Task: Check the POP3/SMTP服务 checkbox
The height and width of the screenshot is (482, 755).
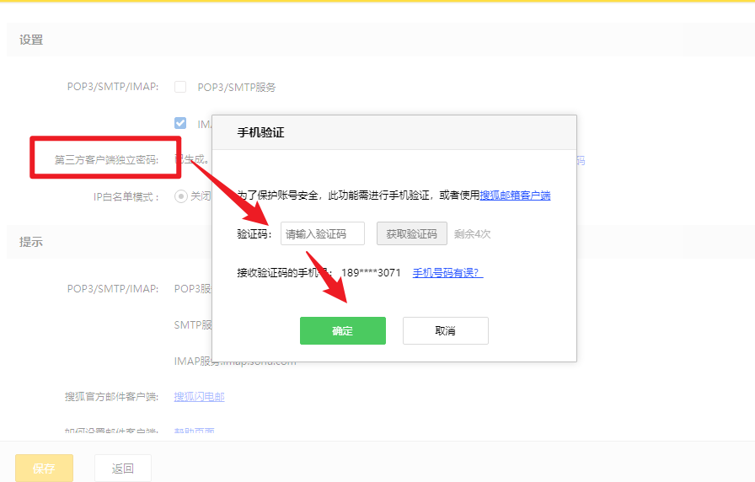Action: [x=180, y=87]
